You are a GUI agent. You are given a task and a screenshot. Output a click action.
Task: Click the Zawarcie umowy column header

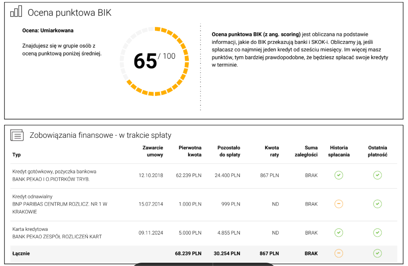[153, 151]
